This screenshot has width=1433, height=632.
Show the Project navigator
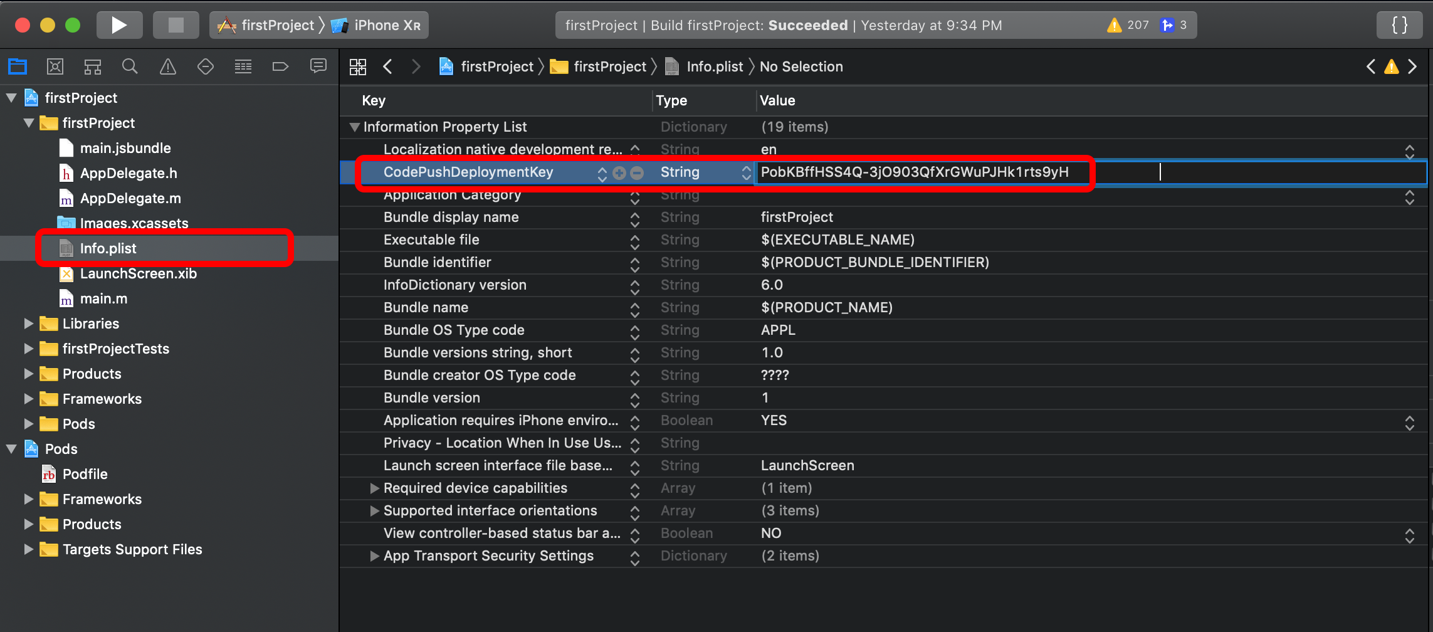(x=18, y=66)
